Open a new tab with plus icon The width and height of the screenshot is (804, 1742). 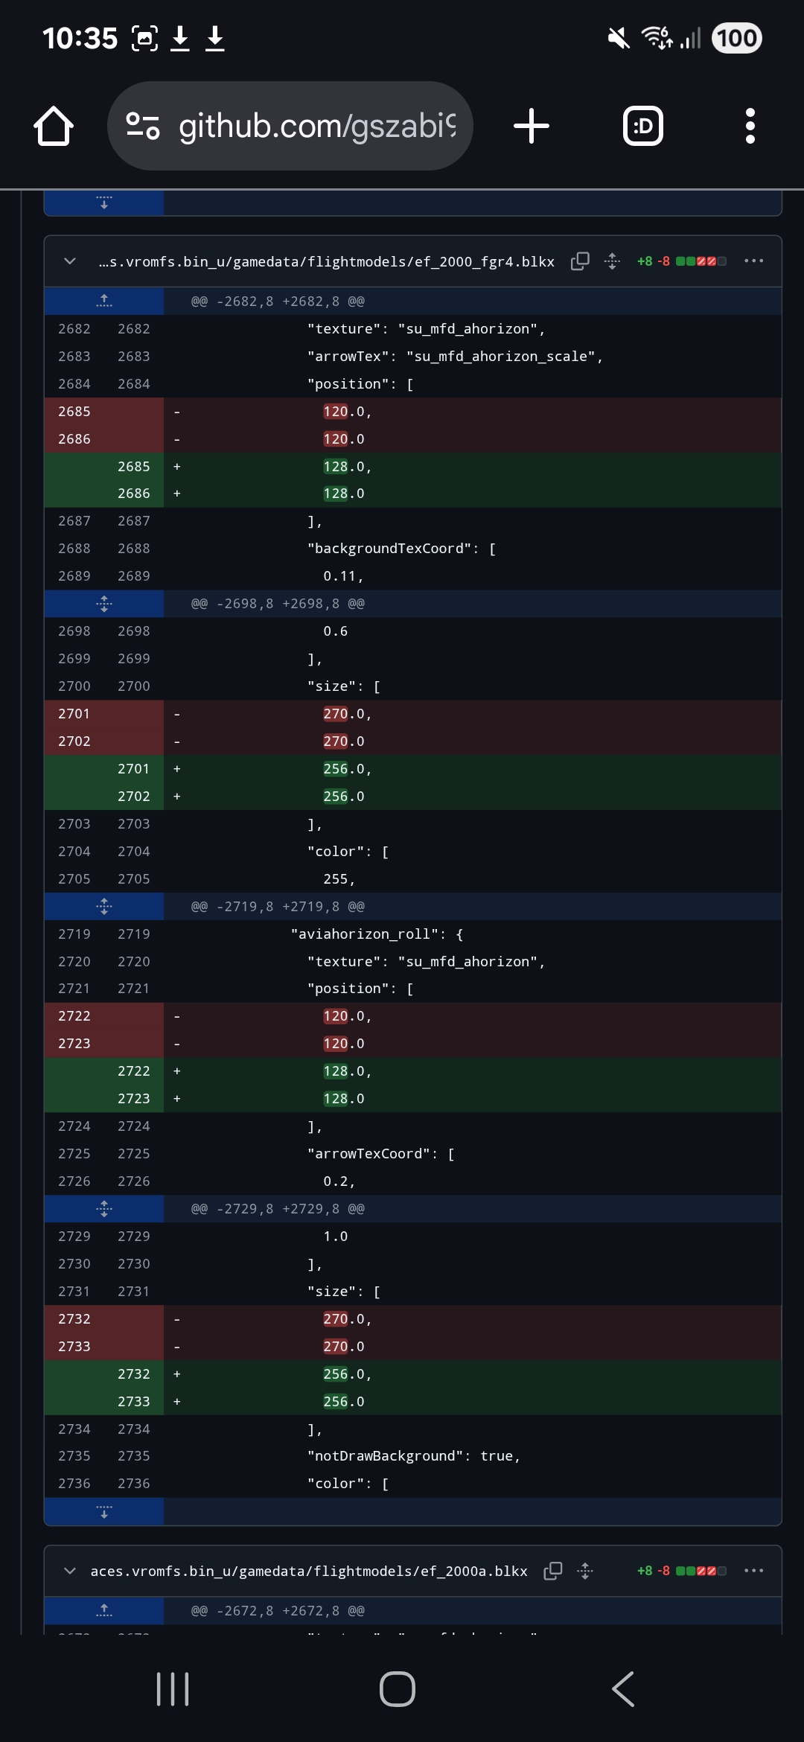point(532,126)
